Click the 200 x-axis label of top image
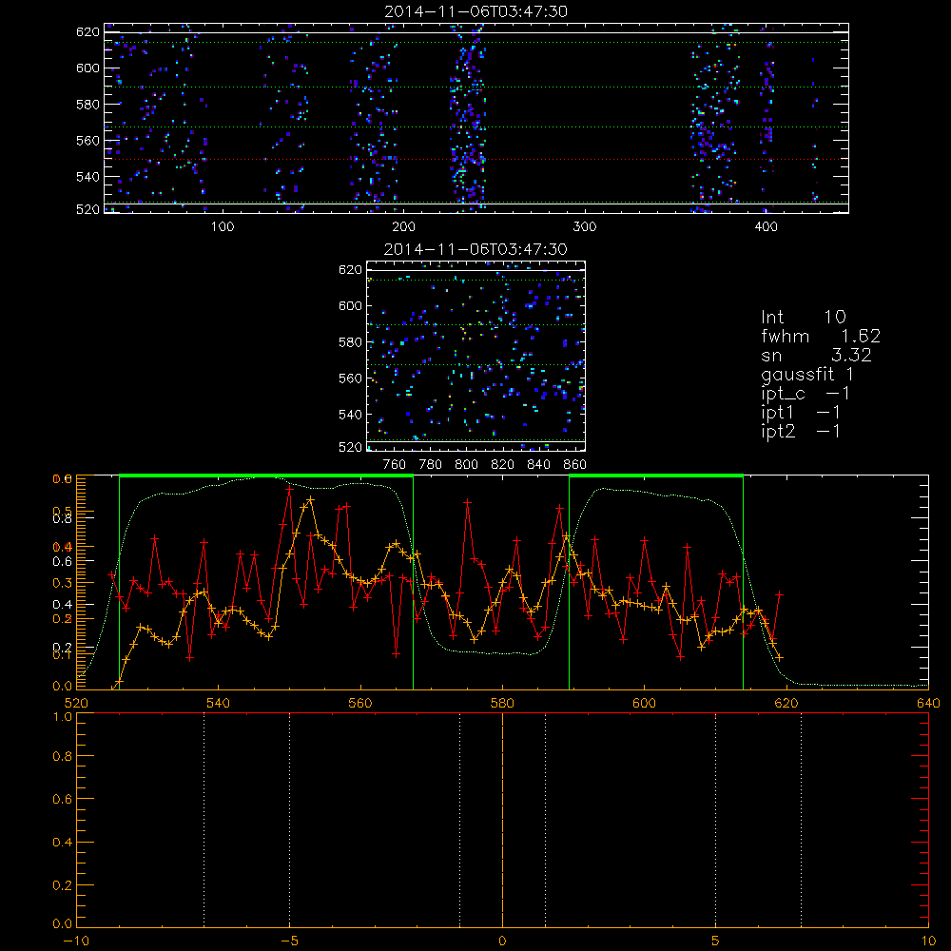 pos(404,227)
